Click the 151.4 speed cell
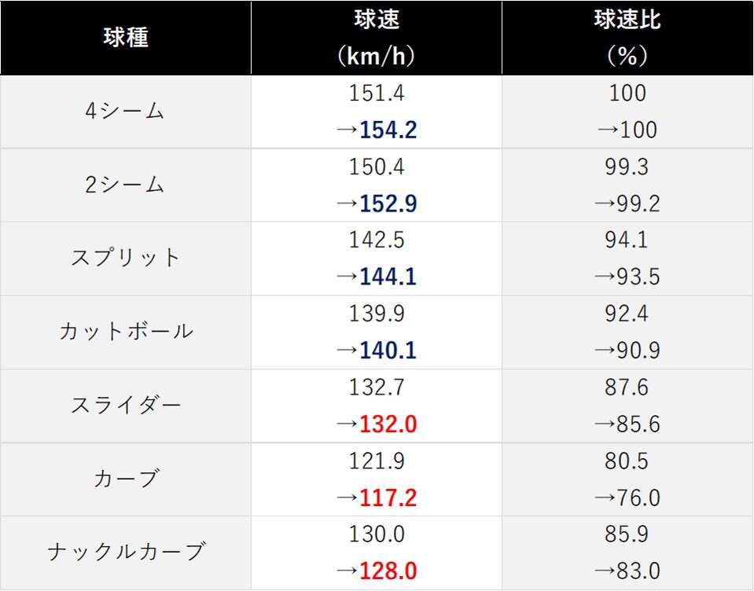Viewport: 754px width, 591px height. coord(377,93)
